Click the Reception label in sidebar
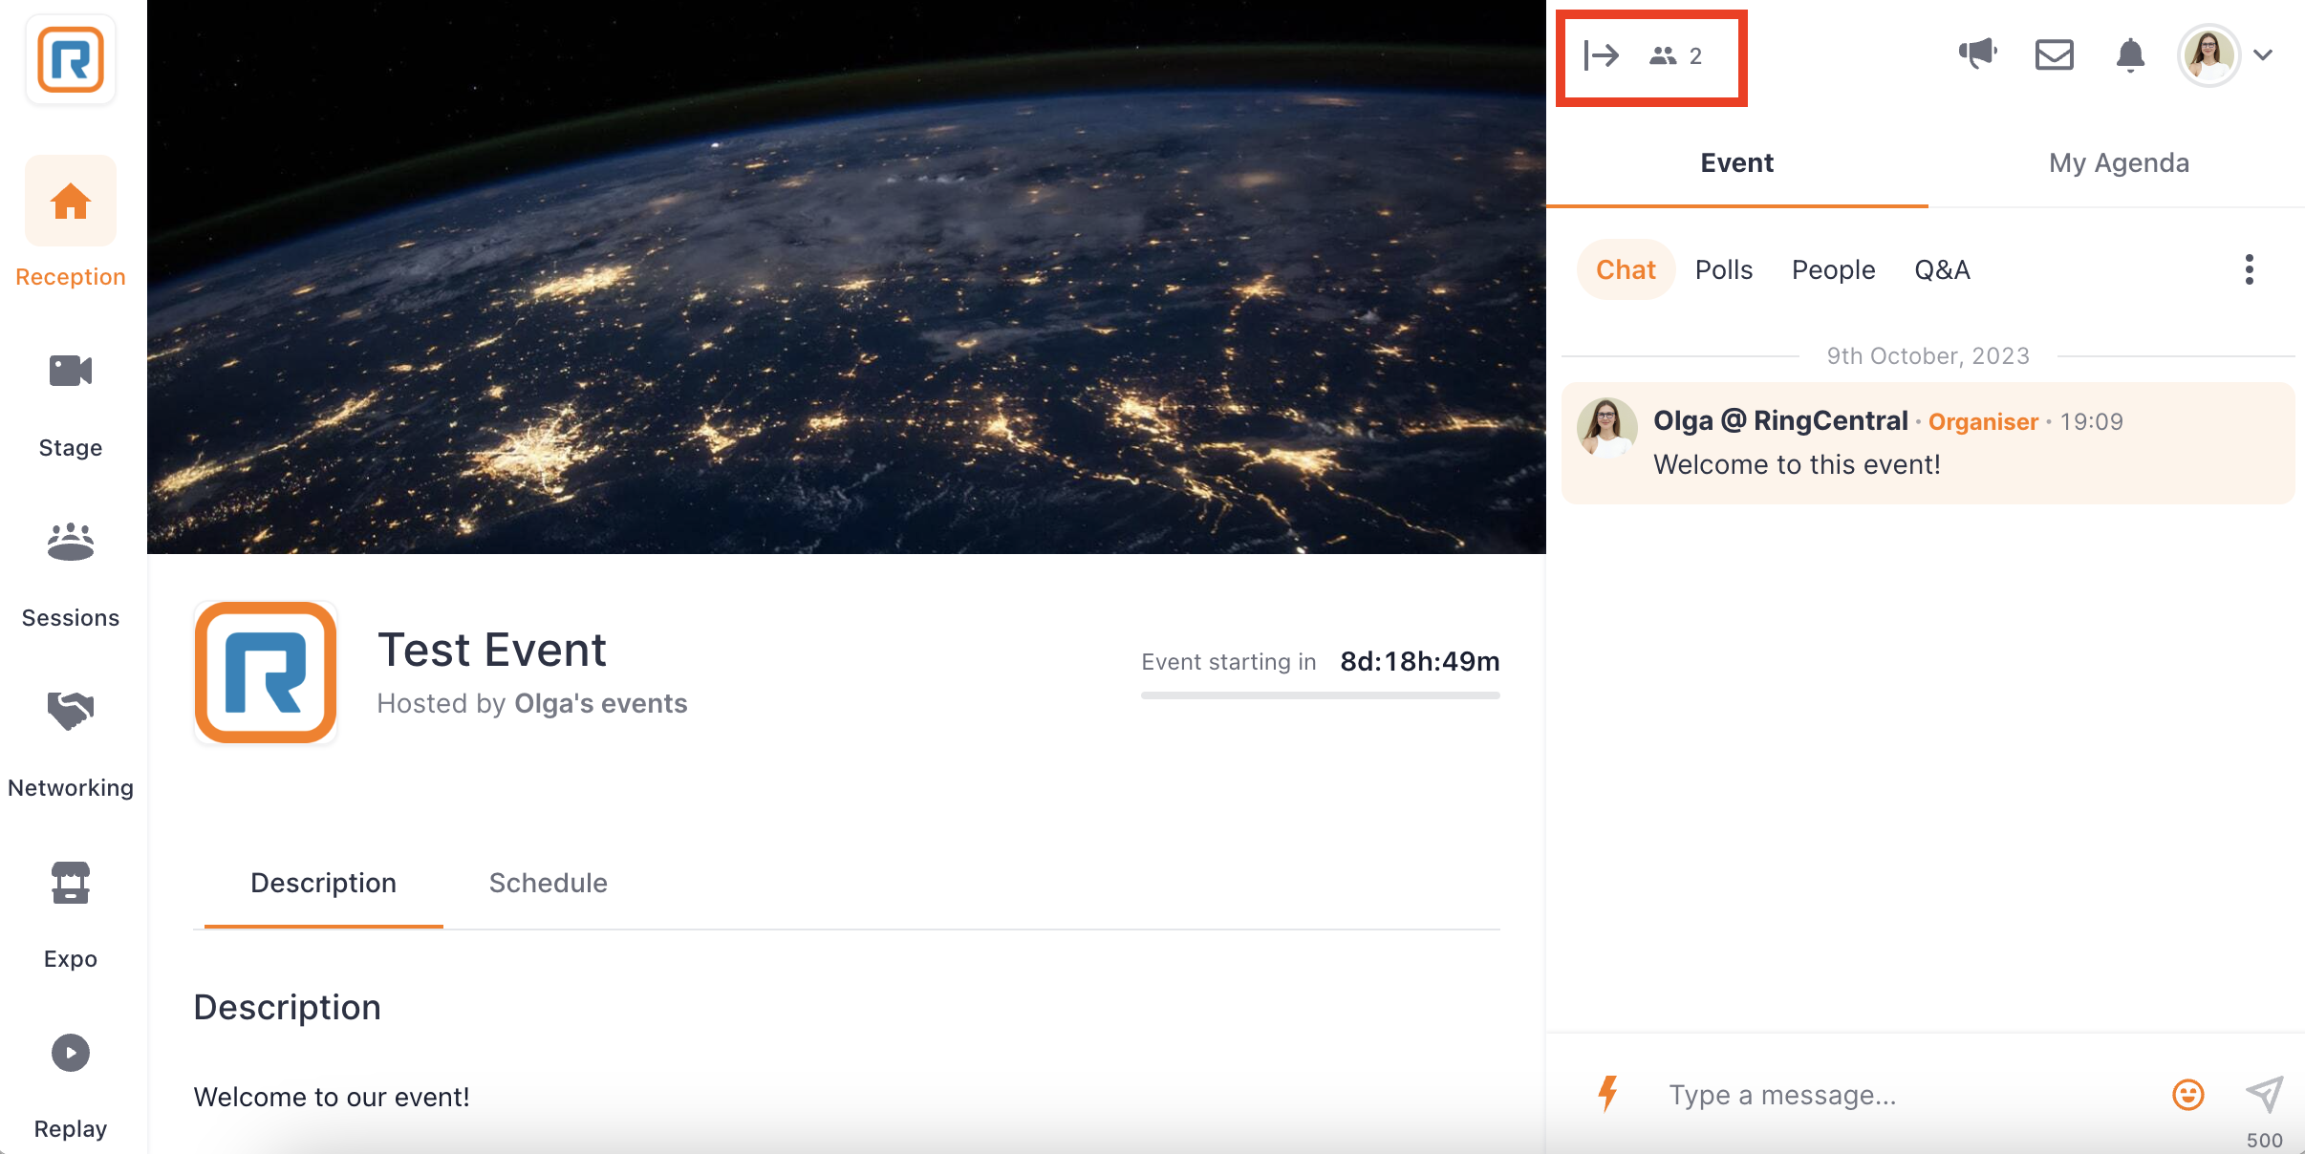Screen dimensions: 2305x1154 click(x=71, y=277)
